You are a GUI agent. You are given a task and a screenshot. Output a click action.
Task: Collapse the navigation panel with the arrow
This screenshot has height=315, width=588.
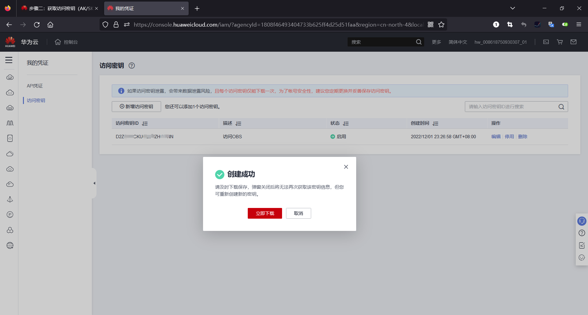tap(94, 183)
